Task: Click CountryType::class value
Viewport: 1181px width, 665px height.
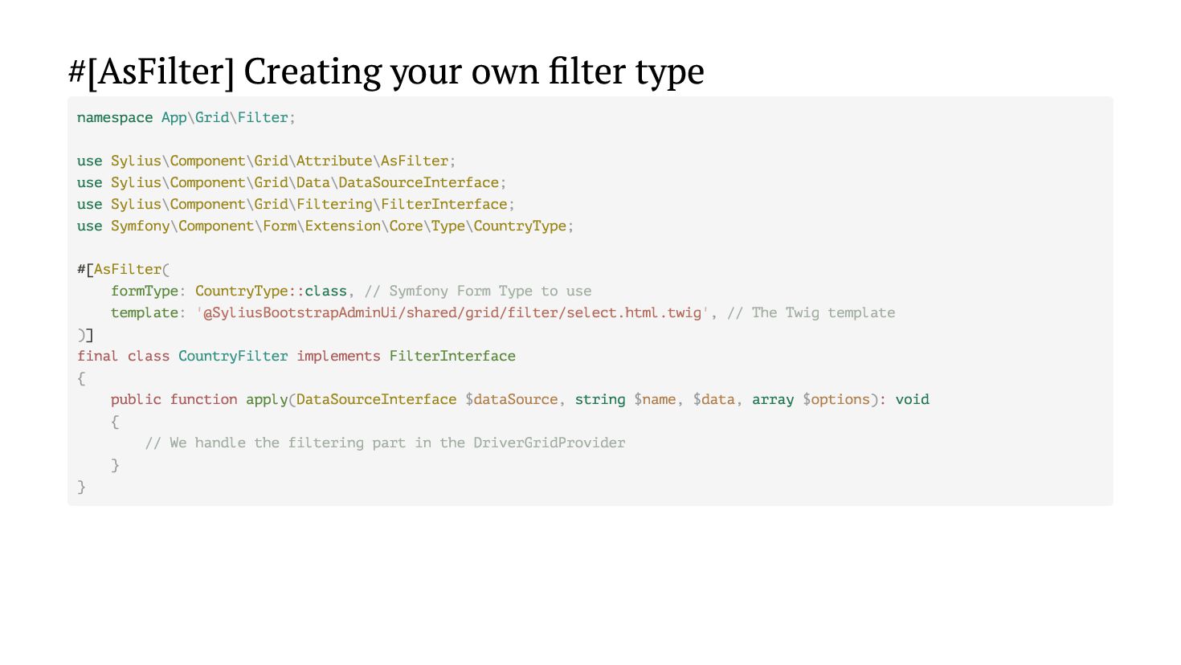Action: point(271,292)
